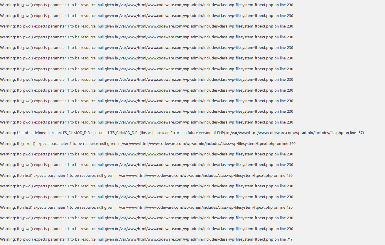
Task: Click the file path in the last warning line
Action: pyautogui.click(x=196, y=239)
